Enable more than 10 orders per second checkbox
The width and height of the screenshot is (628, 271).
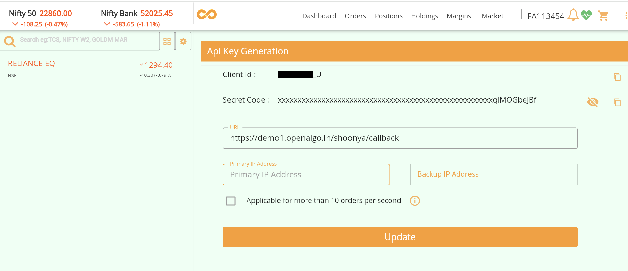[231, 201]
